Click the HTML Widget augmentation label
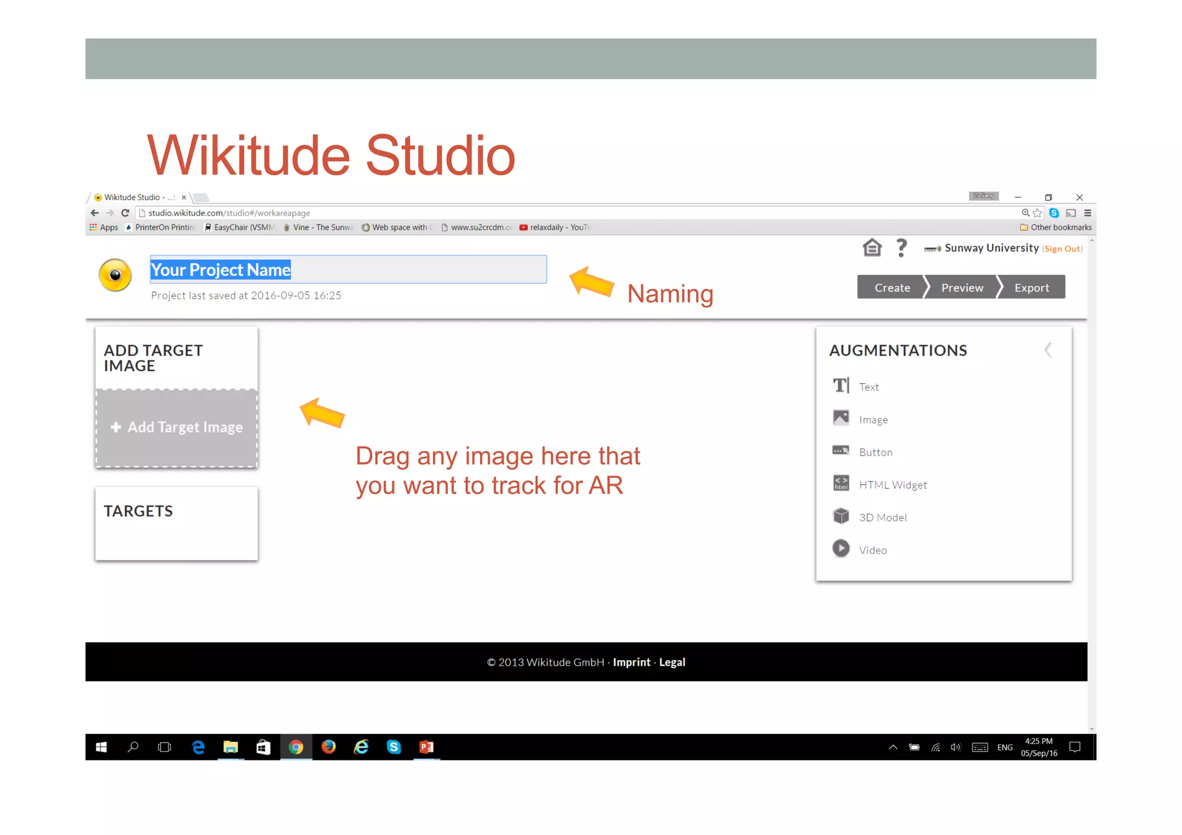The width and height of the screenshot is (1182, 835). click(893, 485)
